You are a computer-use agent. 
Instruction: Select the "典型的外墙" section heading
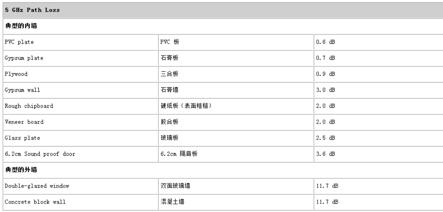pos(17,170)
